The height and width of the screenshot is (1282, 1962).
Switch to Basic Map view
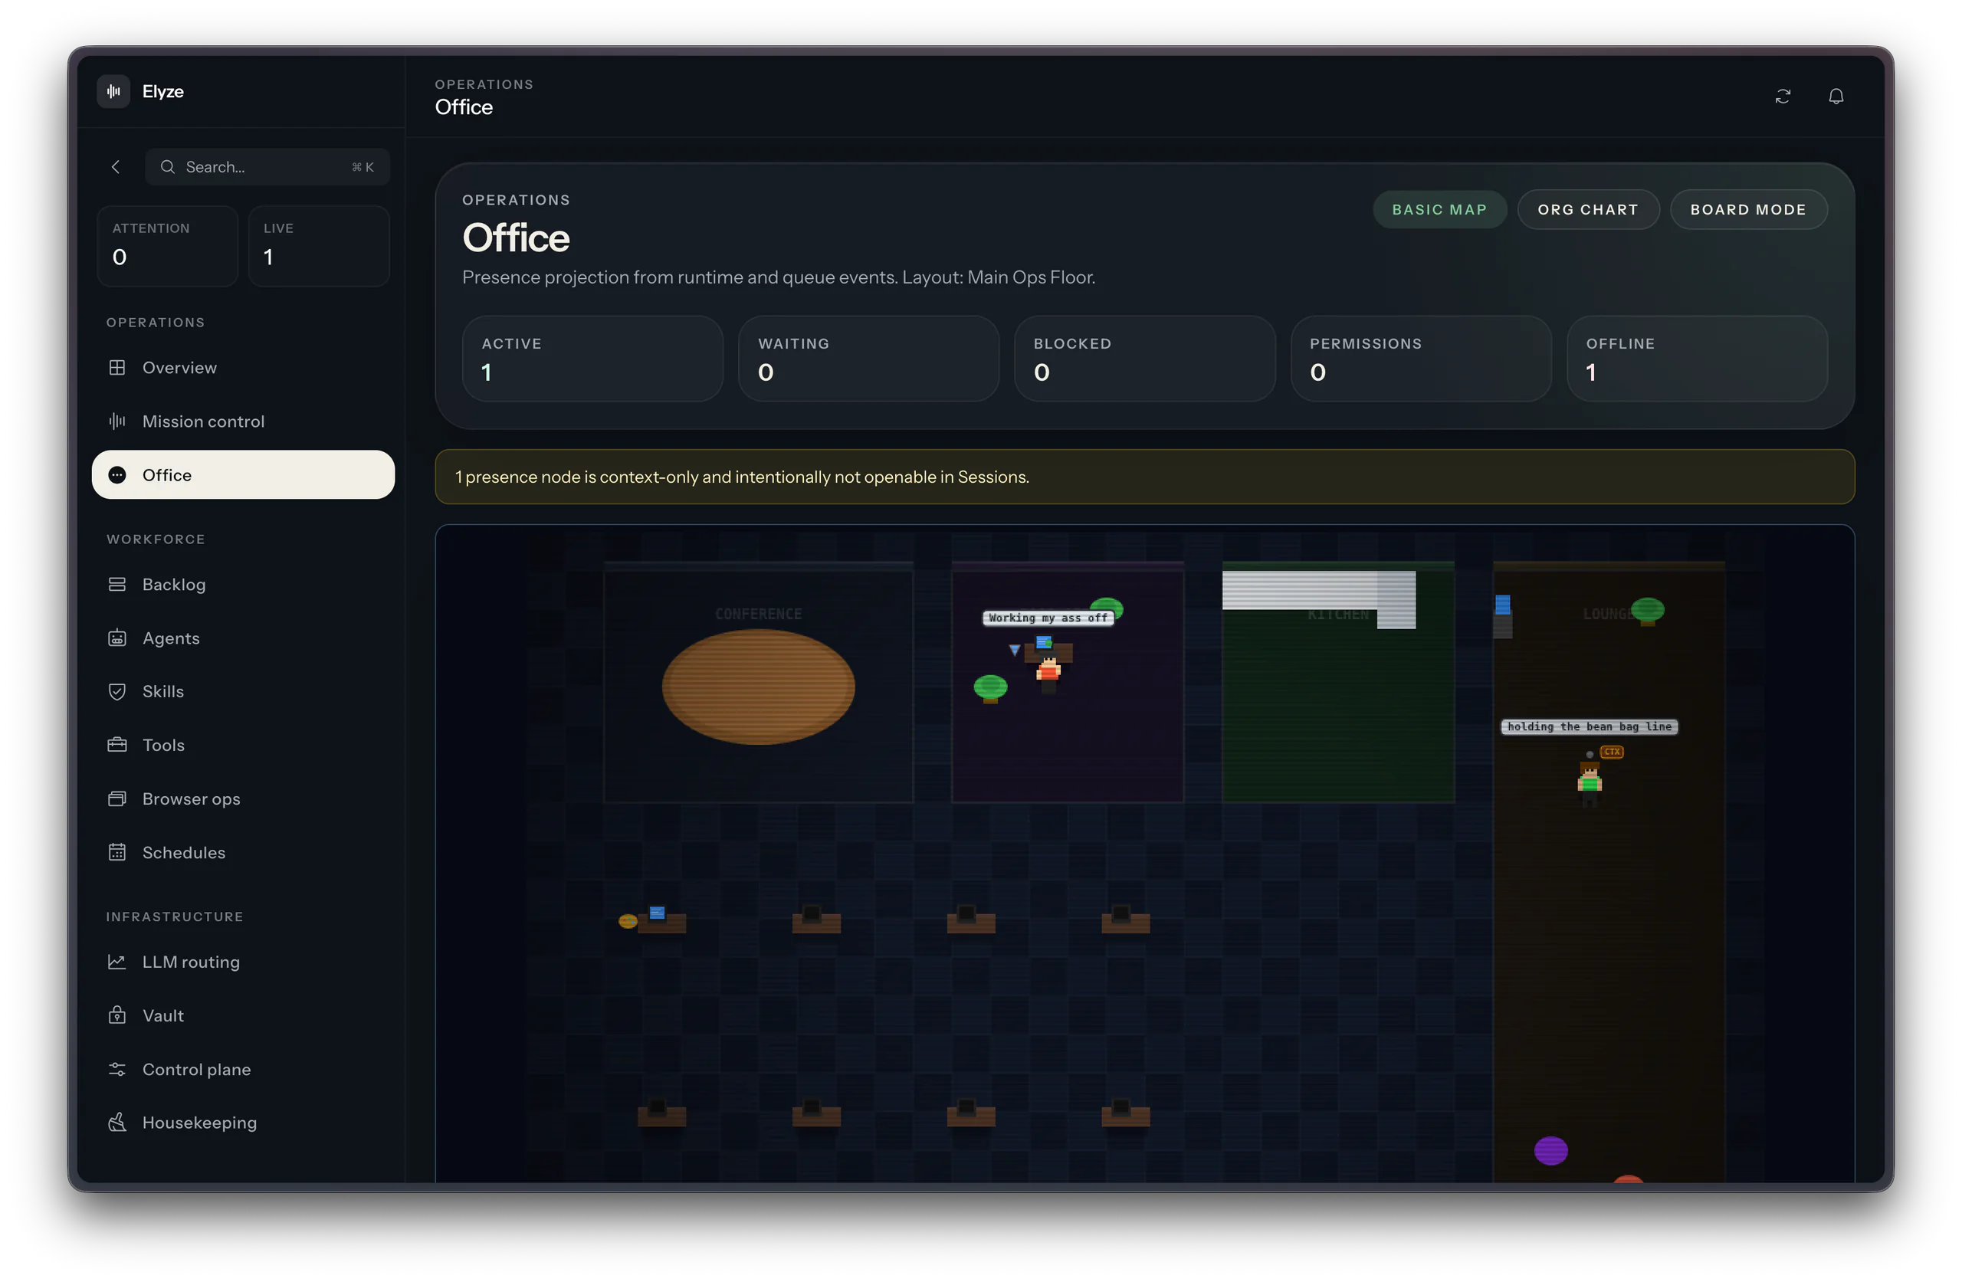coord(1439,209)
